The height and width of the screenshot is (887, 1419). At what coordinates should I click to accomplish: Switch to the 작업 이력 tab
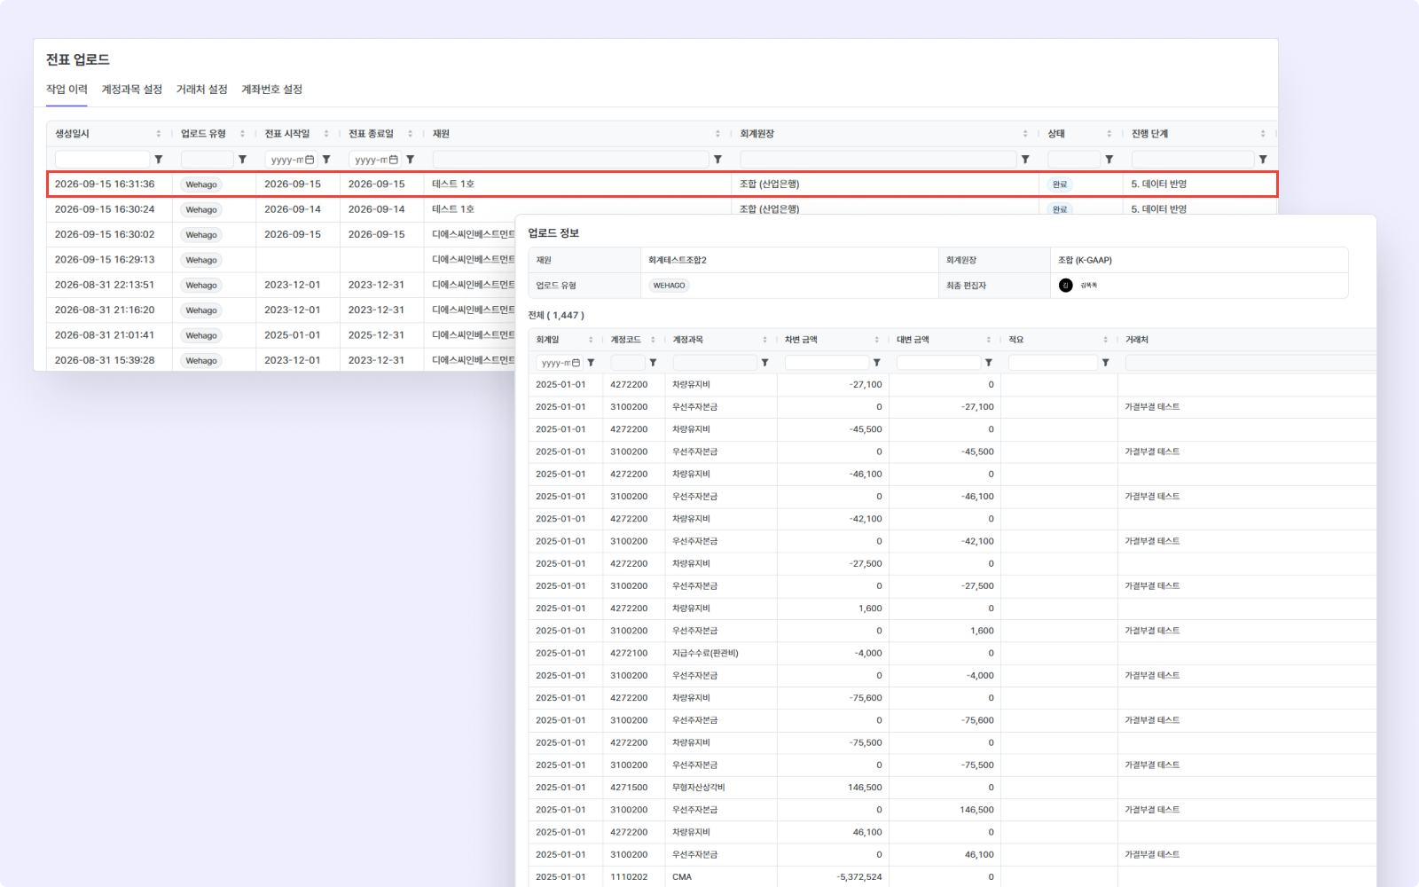[67, 90]
